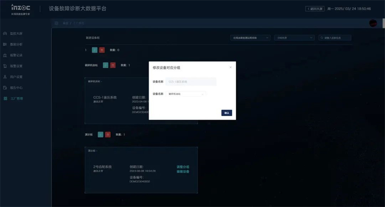385x207 pixels.
Task: Select the 工厂管理 grid icon
Action: pyautogui.click(x=5, y=98)
